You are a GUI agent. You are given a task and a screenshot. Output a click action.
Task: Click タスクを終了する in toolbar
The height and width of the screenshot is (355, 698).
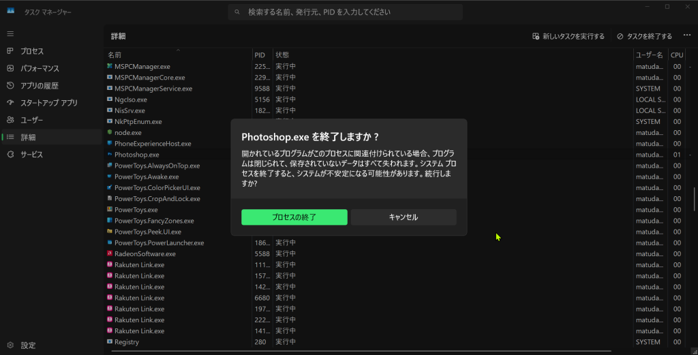click(644, 36)
